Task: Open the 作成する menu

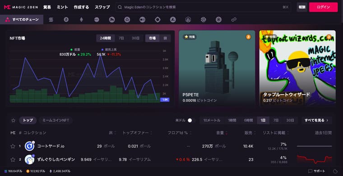Action: (81, 7)
